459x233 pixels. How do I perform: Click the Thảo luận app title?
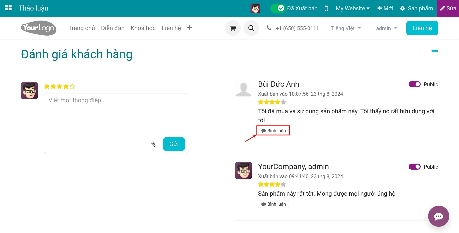coord(33,8)
